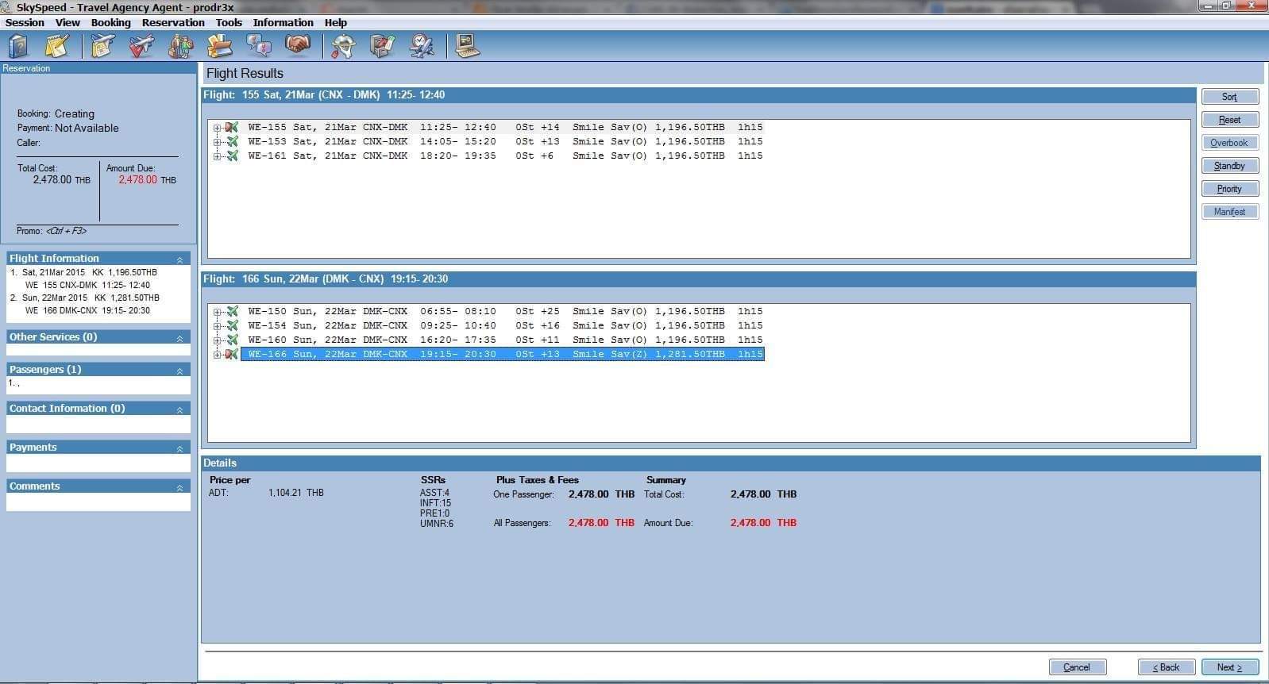Expand the WE-166 flight tree node
Image resolution: width=1269 pixels, height=684 pixels.
[216, 355]
